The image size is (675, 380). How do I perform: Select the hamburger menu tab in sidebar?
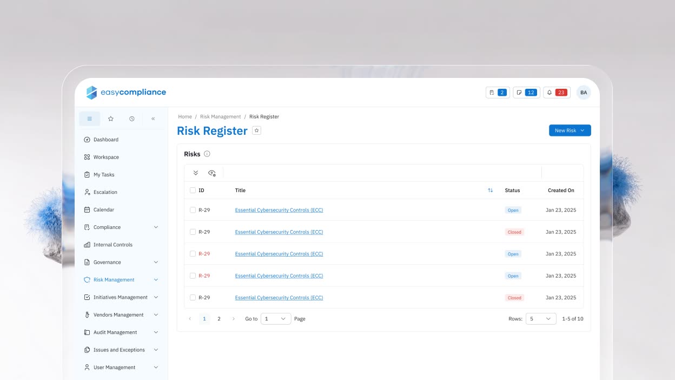coord(90,119)
